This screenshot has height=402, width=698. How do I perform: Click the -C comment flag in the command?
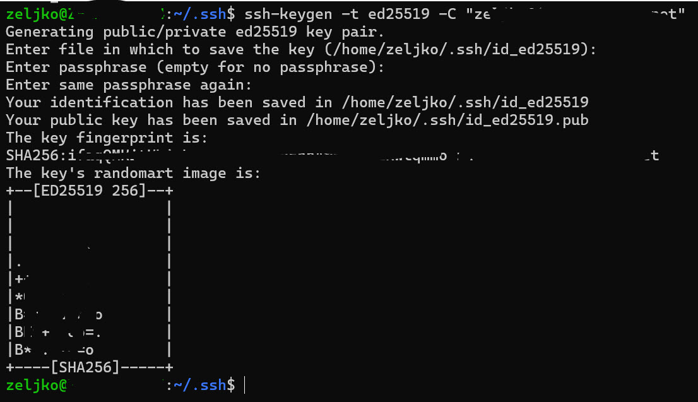click(447, 15)
